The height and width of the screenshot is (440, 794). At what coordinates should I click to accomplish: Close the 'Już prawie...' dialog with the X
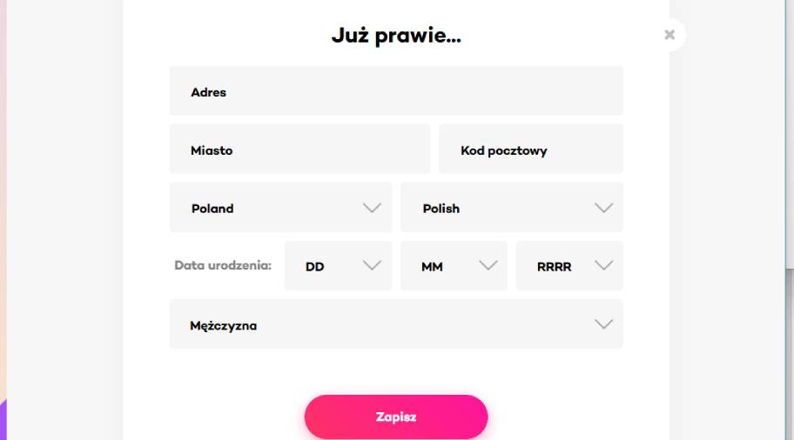[669, 35]
